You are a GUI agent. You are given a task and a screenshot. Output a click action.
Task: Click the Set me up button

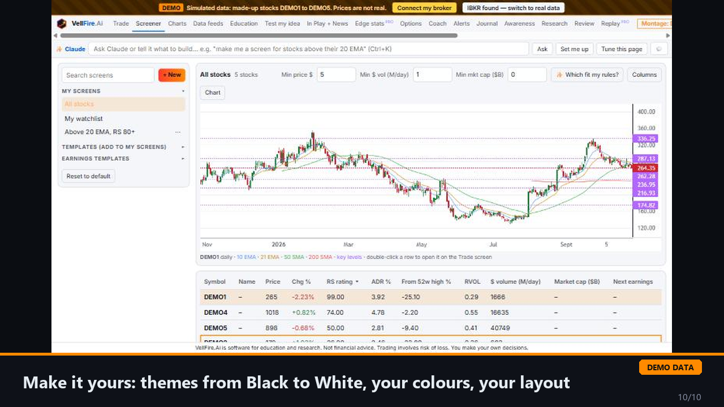(574, 49)
